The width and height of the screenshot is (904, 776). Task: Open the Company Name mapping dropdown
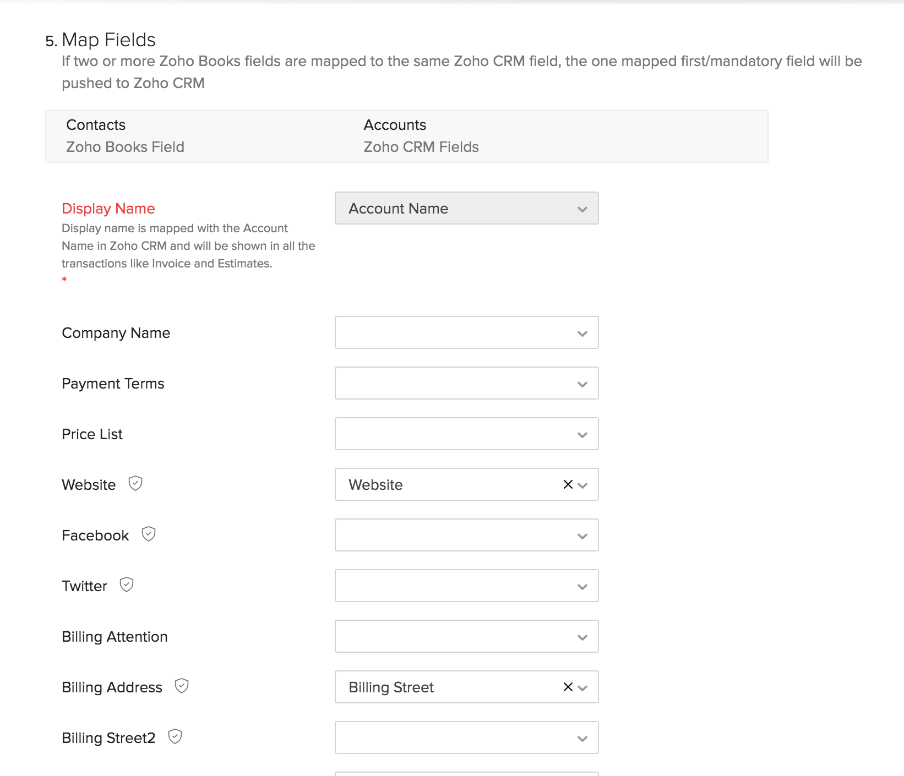466,332
